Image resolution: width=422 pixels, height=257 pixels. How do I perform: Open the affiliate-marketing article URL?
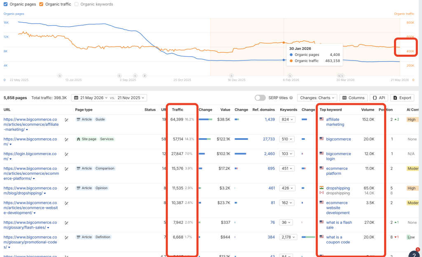pos(31,124)
